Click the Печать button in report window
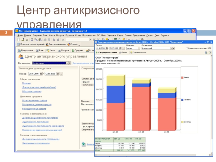Viewport: 216px width, 162px height. pos(123,52)
